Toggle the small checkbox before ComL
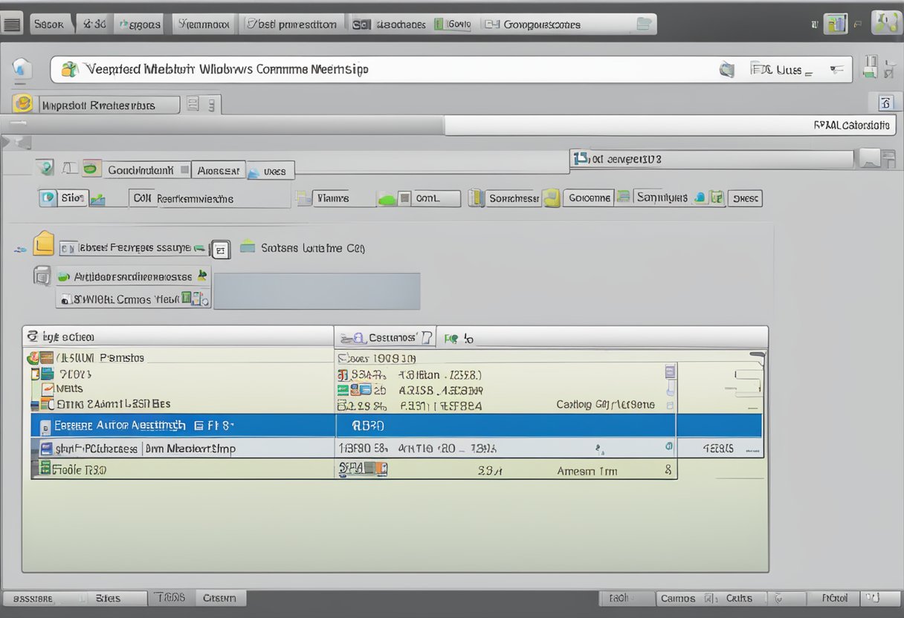 coord(404,198)
